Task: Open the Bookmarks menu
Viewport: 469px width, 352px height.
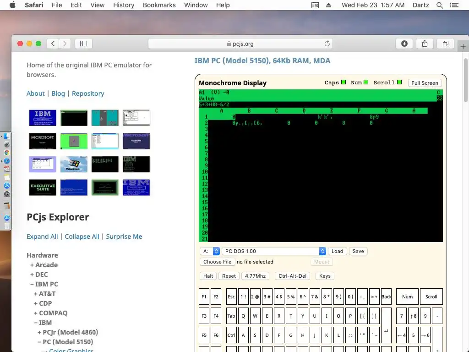Action: 159,5
